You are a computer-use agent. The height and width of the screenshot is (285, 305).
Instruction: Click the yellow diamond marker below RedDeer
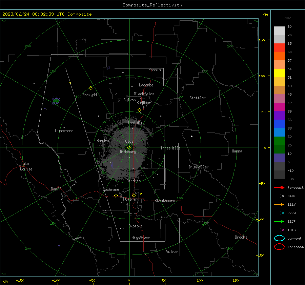pyautogui.click(x=140, y=110)
